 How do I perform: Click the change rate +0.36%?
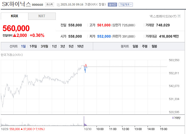(x=37, y=35)
